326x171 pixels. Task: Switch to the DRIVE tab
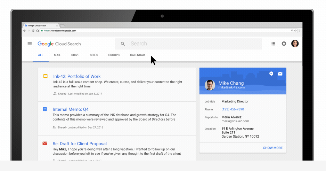point(75,55)
